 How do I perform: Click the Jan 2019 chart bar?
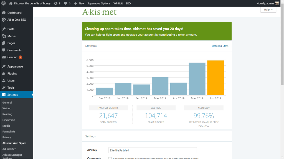(x=123, y=89)
